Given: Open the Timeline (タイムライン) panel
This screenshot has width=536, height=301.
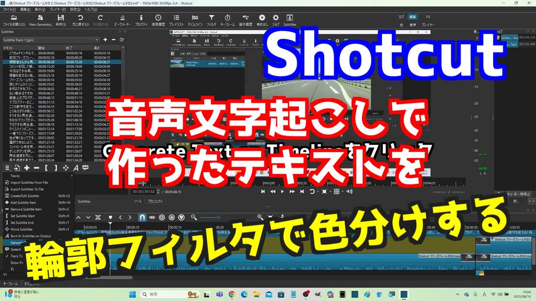Looking at the screenshot, I should pyautogui.click(x=195, y=20).
